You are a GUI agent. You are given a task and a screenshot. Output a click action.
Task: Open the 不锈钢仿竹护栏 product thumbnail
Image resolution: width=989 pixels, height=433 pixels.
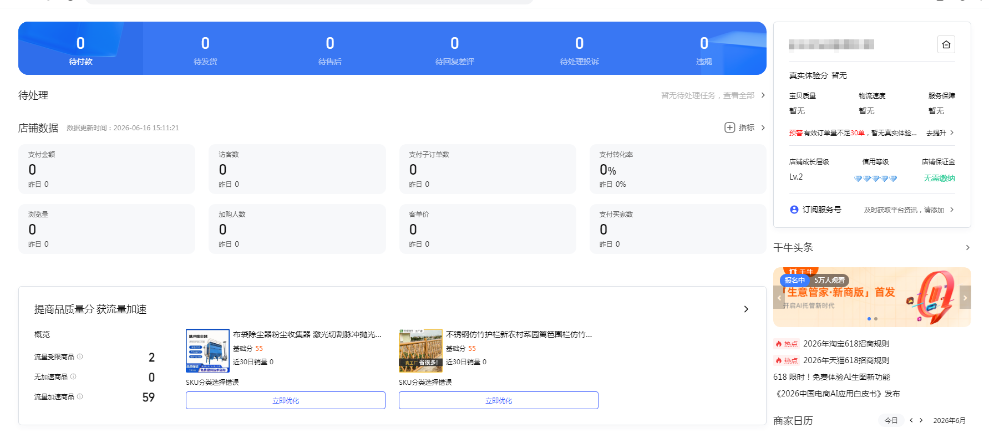pyautogui.click(x=420, y=350)
